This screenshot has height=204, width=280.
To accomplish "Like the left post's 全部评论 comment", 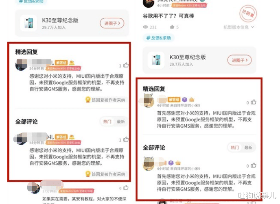I will (126, 139).
